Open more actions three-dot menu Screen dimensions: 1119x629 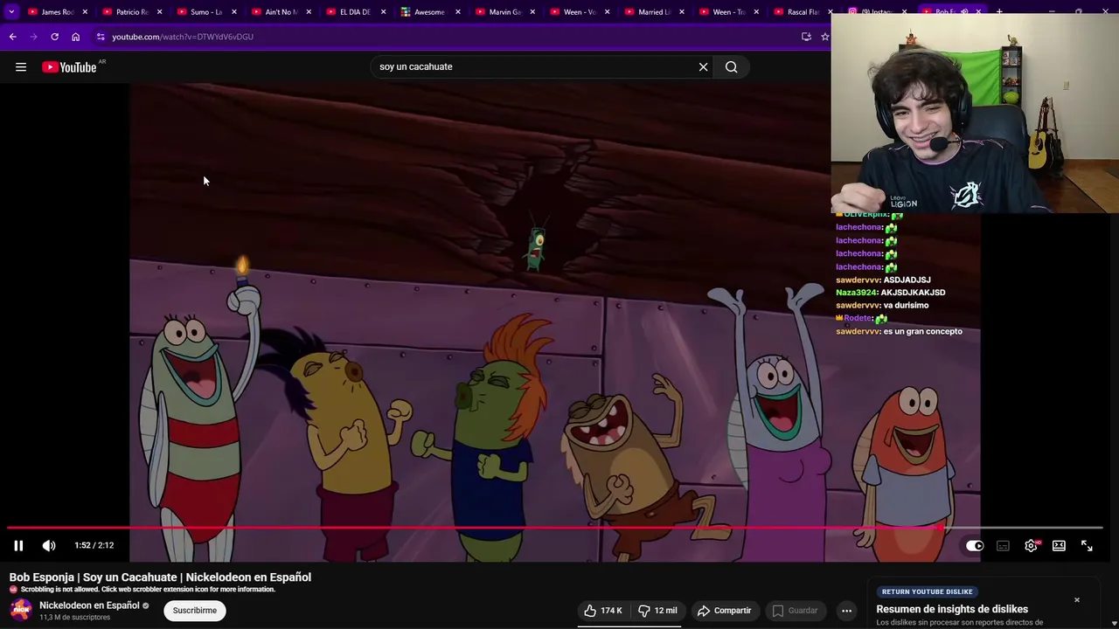point(846,611)
